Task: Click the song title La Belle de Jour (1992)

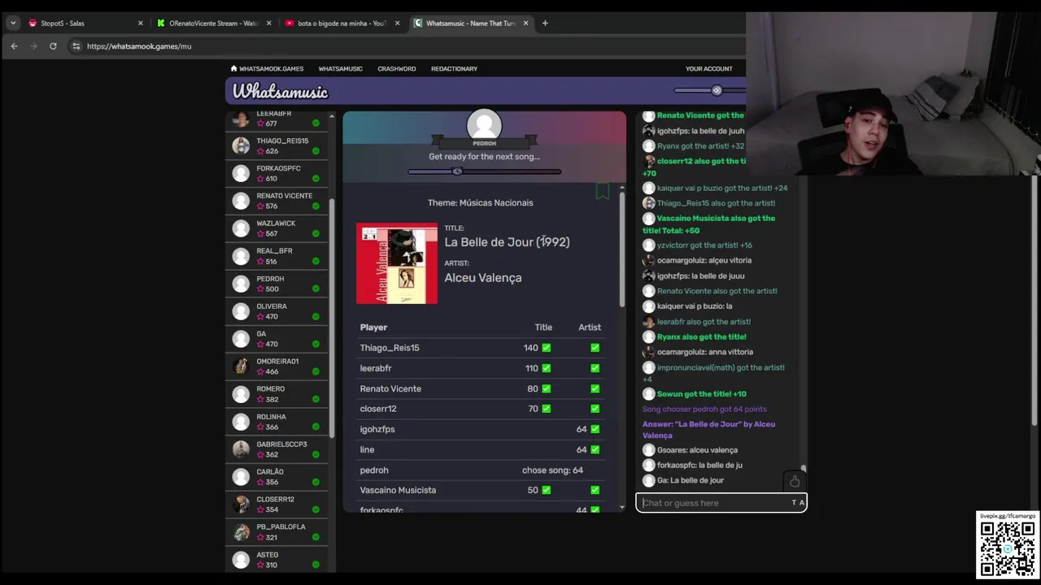Action: pyautogui.click(x=507, y=242)
